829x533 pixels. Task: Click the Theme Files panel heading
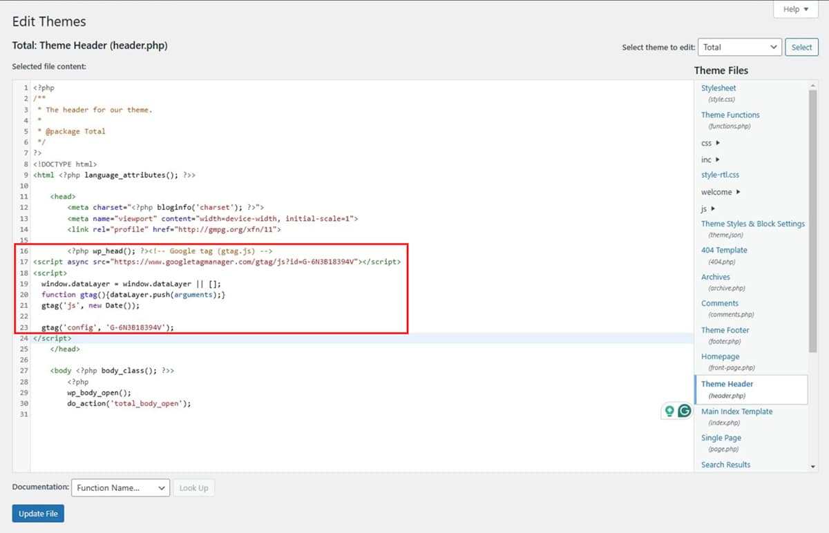pyautogui.click(x=721, y=70)
